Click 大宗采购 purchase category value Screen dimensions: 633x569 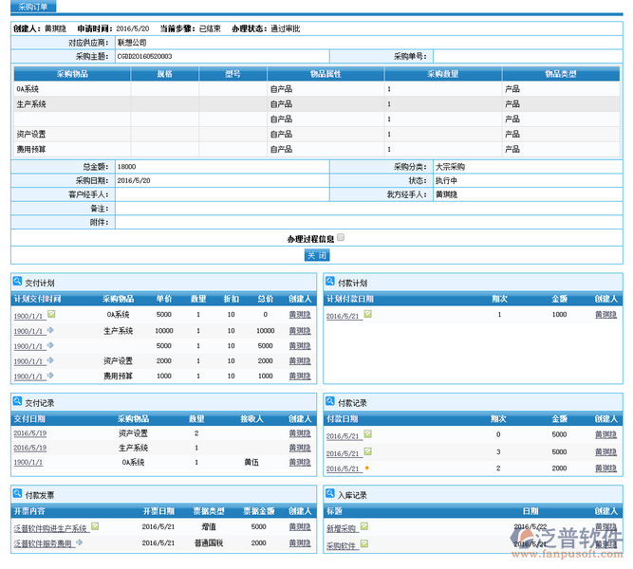click(450, 167)
